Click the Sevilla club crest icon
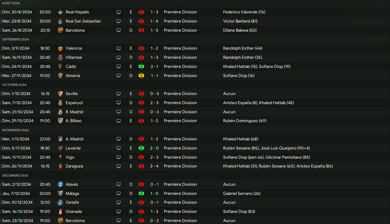Image resolution: width=390 pixels, height=224 pixels. click(60, 94)
